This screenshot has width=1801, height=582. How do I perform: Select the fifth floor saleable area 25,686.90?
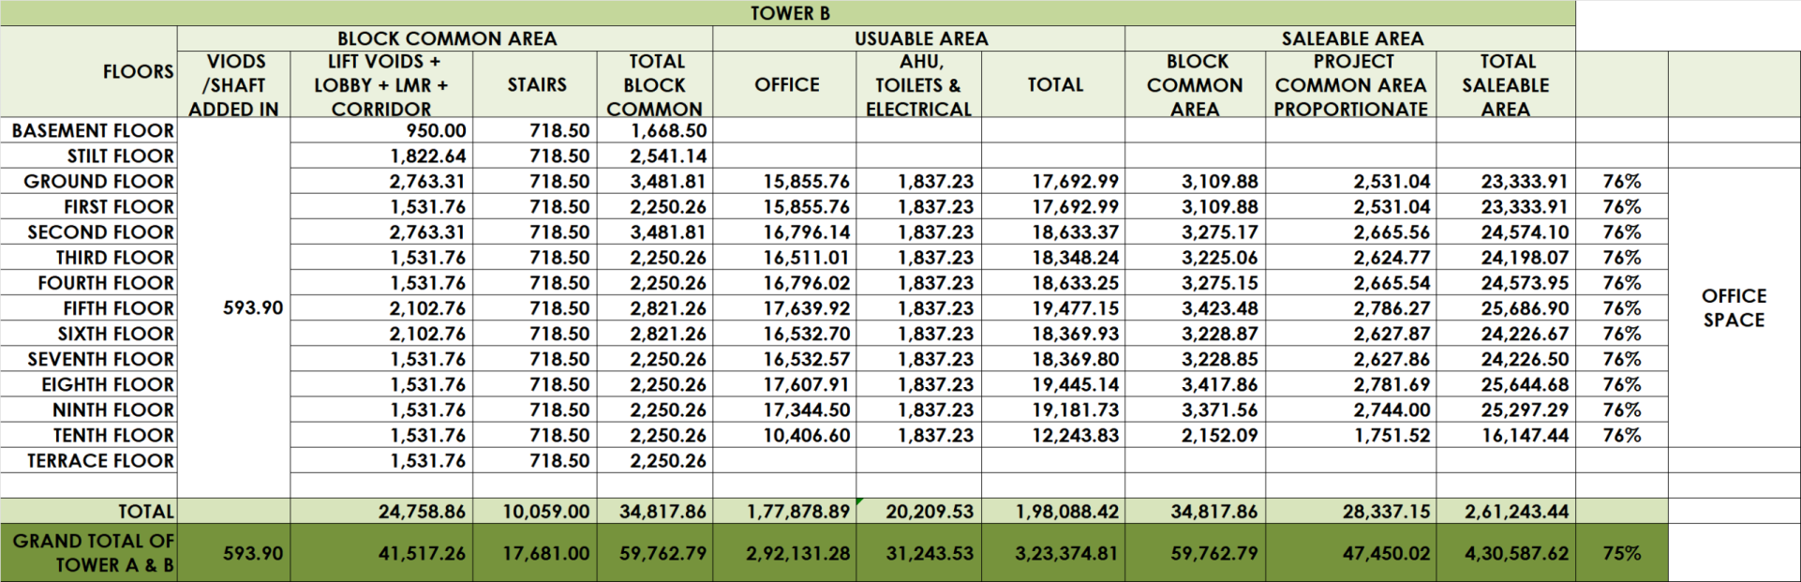[1524, 308]
